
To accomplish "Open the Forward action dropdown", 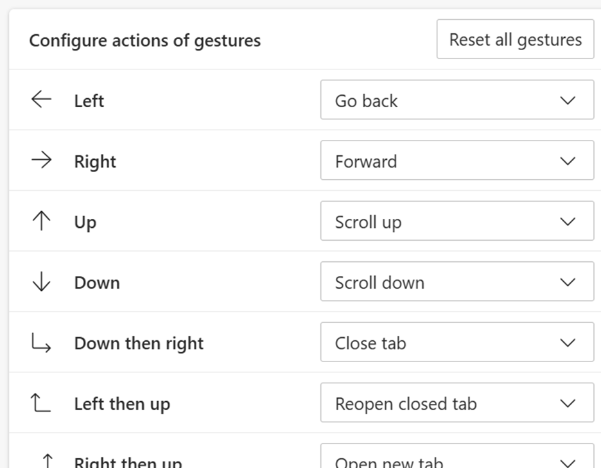I will tap(457, 160).
